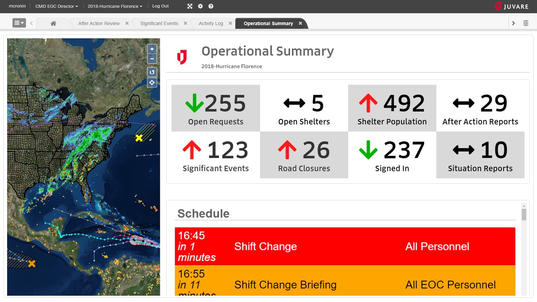The image size is (537, 302).
Task: Center the map on current location
Action: [152, 83]
